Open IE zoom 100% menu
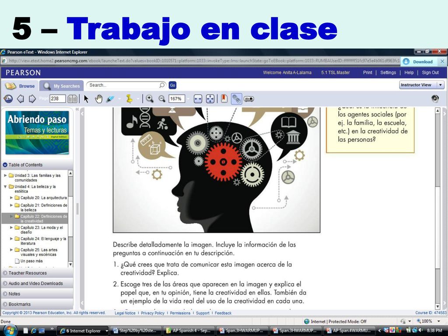The image size is (448, 336). [x=429, y=321]
